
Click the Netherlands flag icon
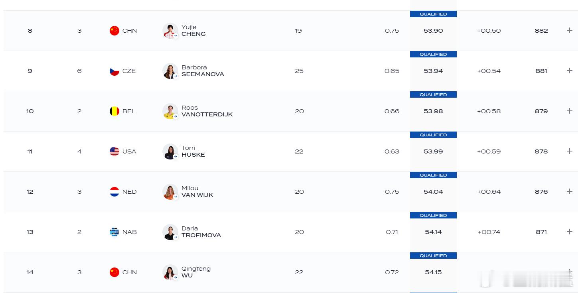[x=114, y=192]
